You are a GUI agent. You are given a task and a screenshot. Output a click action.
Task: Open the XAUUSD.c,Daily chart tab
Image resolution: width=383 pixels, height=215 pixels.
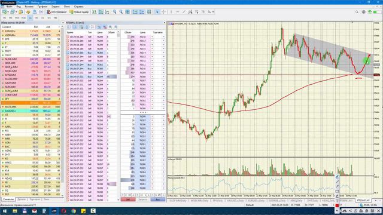pyautogui.click(x=235, y=201)
